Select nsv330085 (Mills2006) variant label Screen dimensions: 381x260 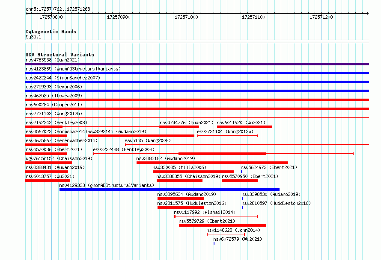pyautogui.click(x=179, y=167)
